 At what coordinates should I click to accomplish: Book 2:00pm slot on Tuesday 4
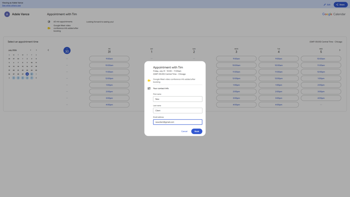point(279,92)
